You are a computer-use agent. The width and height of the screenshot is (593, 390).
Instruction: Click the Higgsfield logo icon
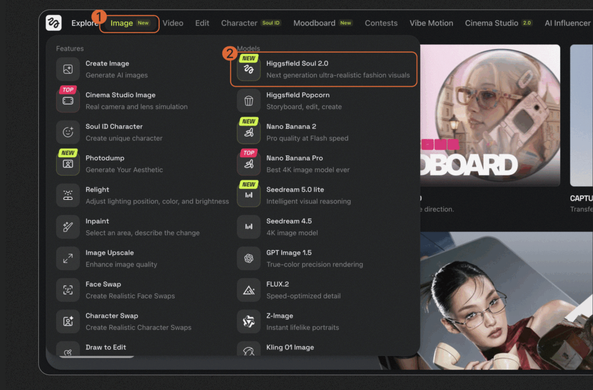click(x=54, y=23)
